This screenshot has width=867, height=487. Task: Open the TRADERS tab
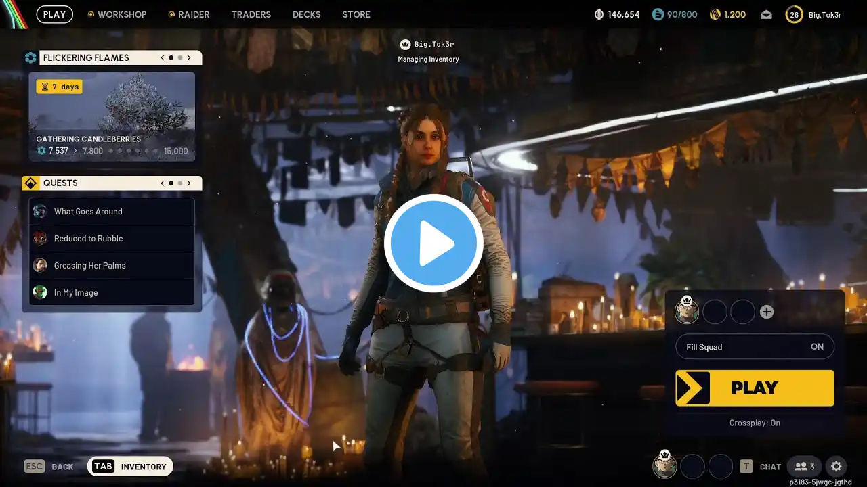click(251, 14)
